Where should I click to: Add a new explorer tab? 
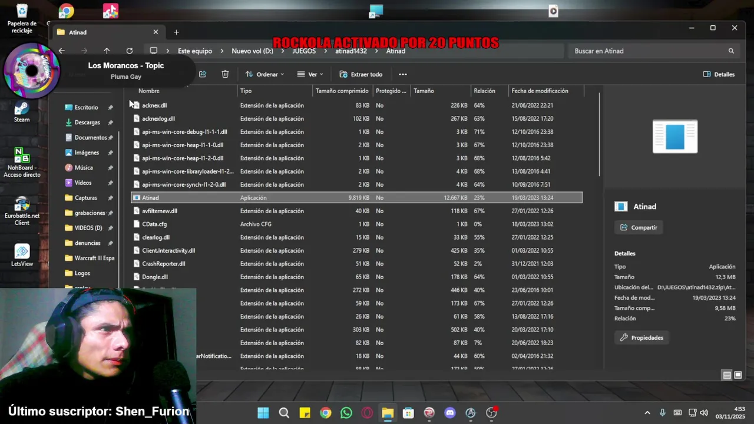176,32
